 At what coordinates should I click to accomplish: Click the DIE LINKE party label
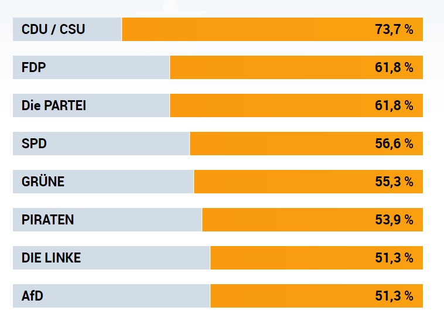click(x=51, y=258)
